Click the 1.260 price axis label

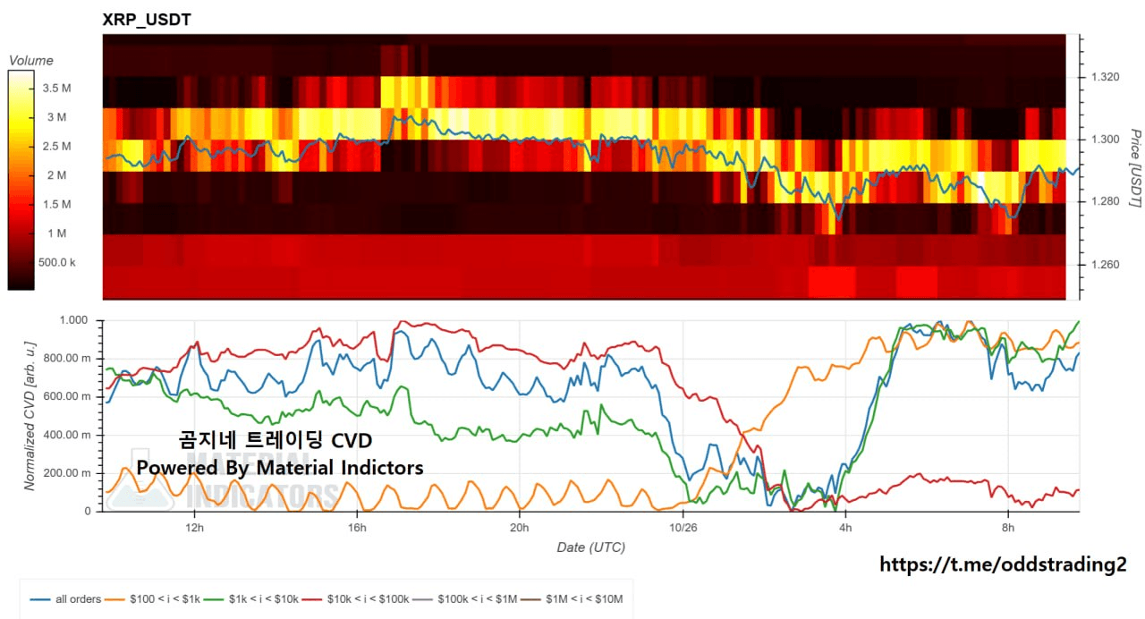(1106, 265)
